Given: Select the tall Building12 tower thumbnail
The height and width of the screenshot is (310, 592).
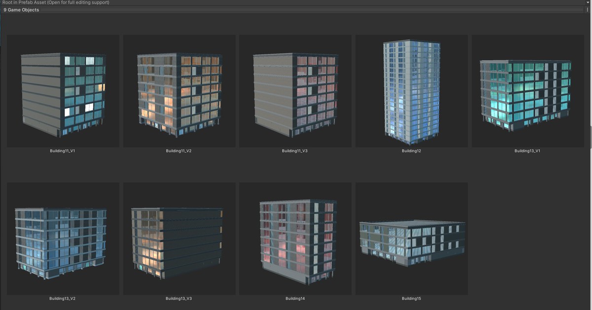Looking at the screenshot, I should pos(411,91).
